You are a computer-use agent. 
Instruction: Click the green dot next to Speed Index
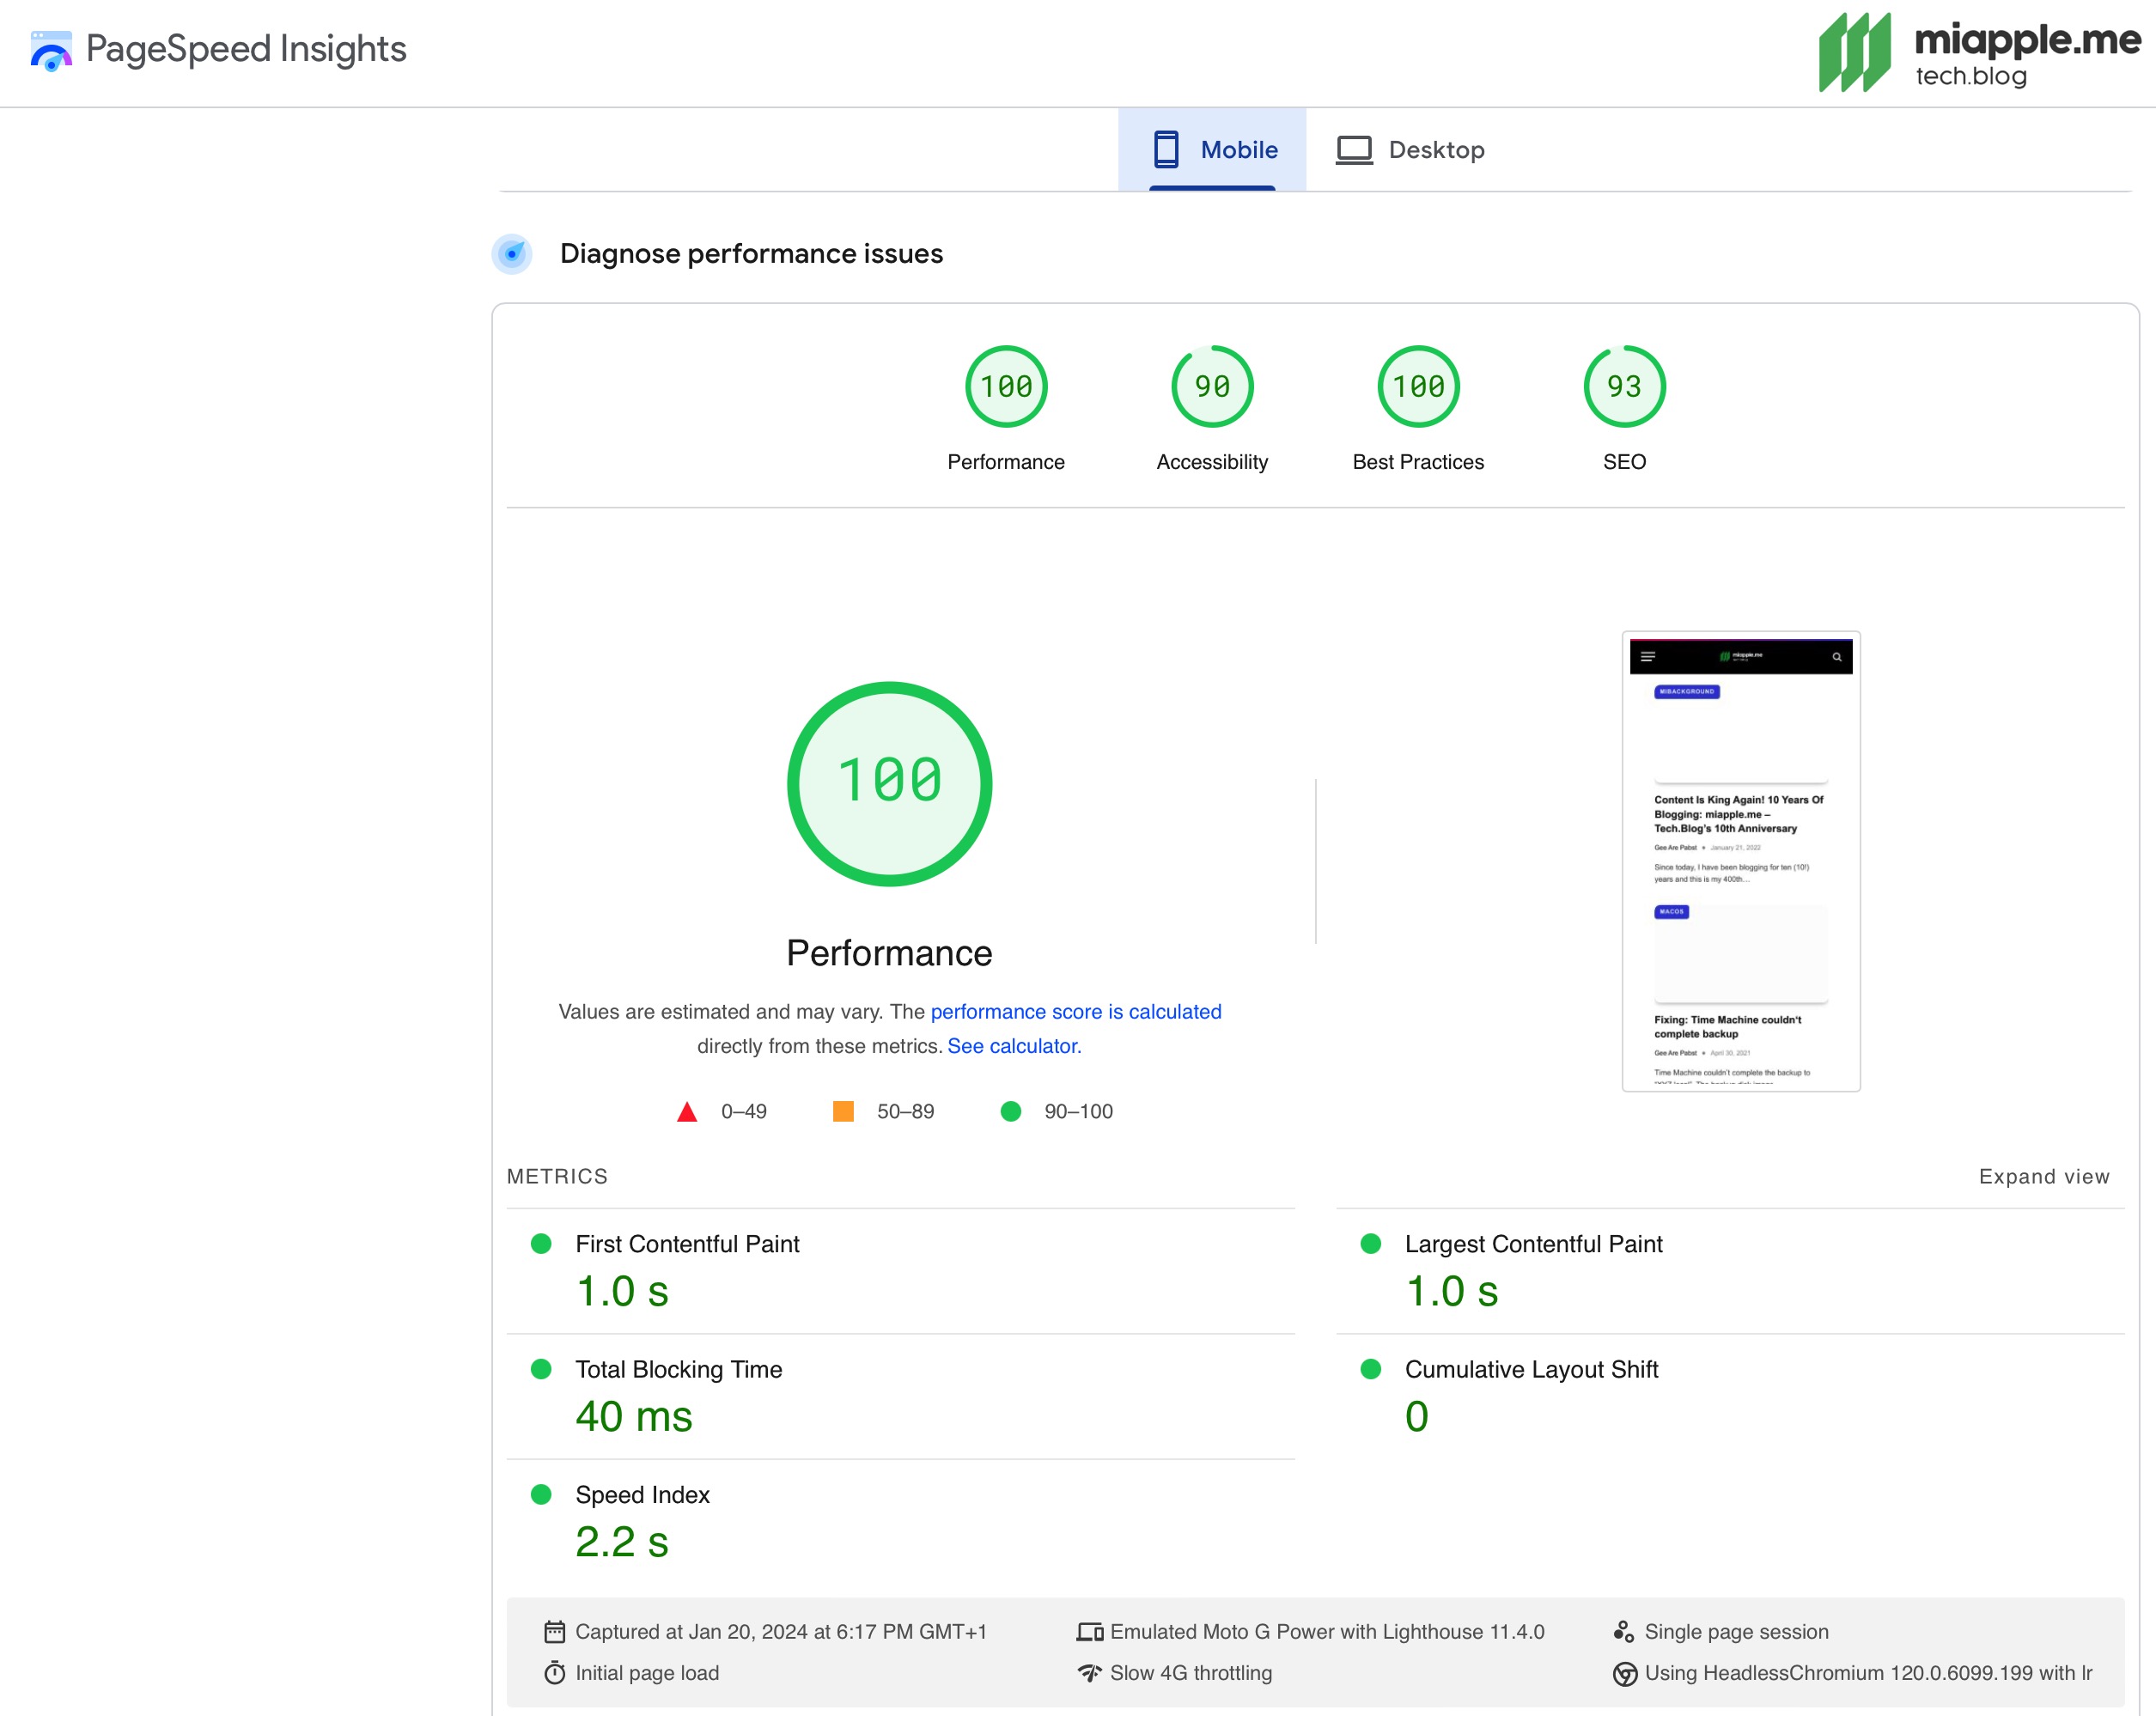pos(541,1494)
